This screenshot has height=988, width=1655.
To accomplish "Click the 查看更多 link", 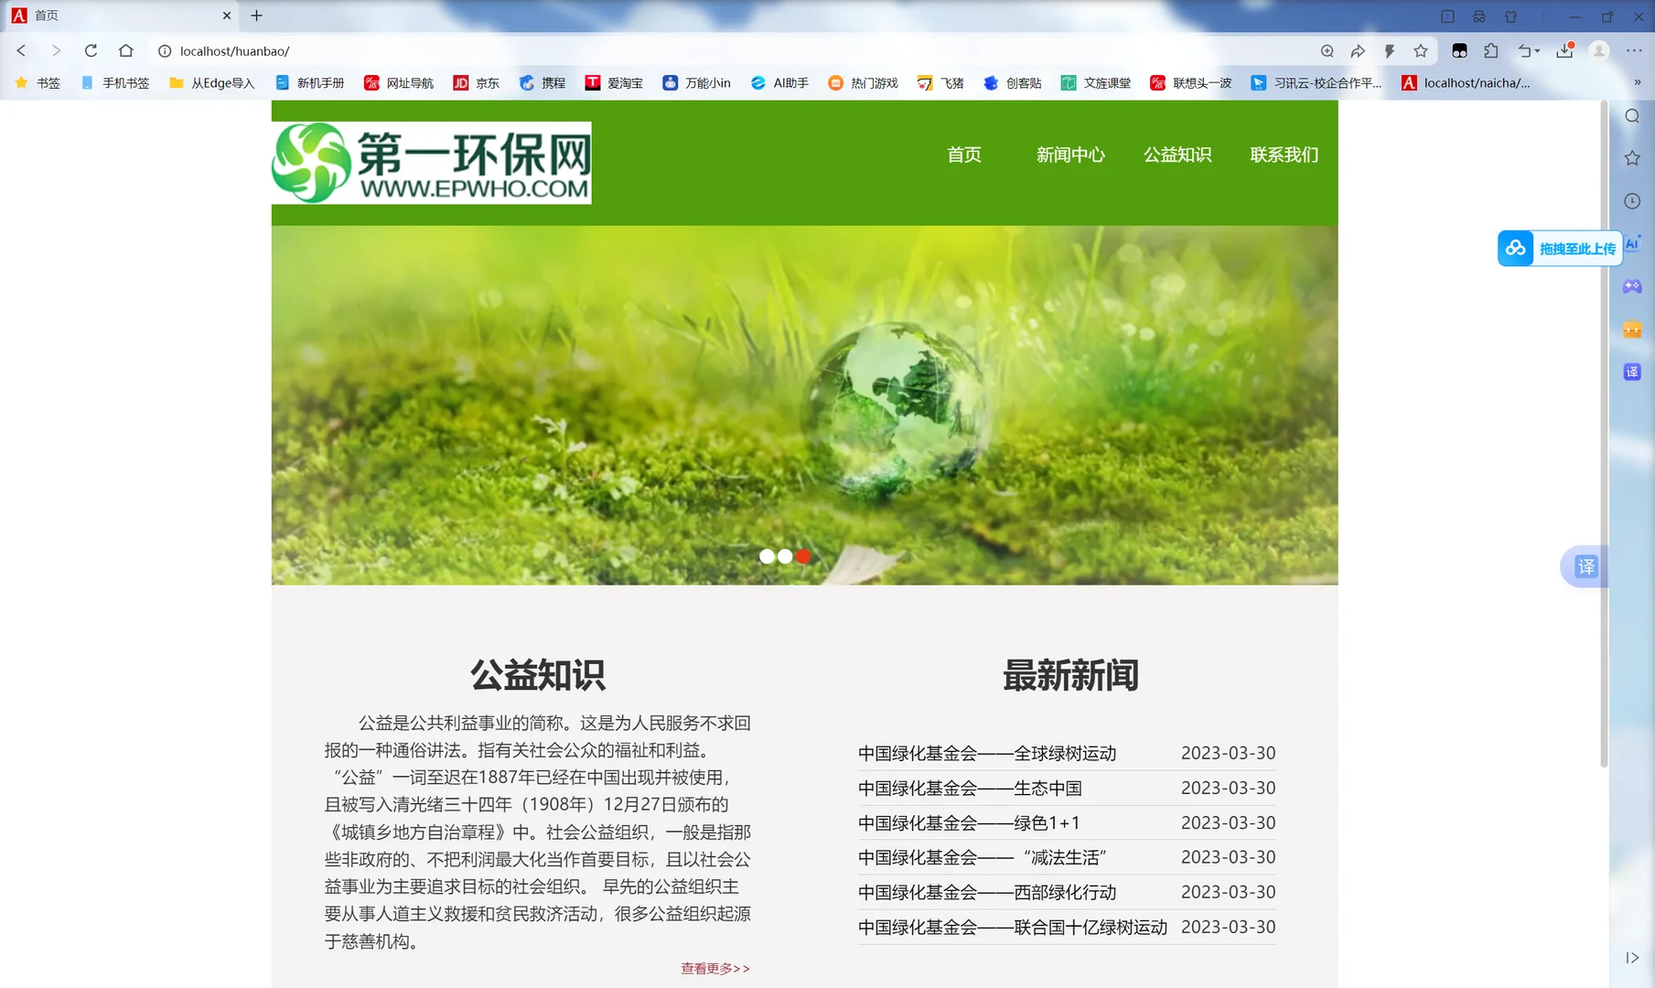I will [715, 968].
